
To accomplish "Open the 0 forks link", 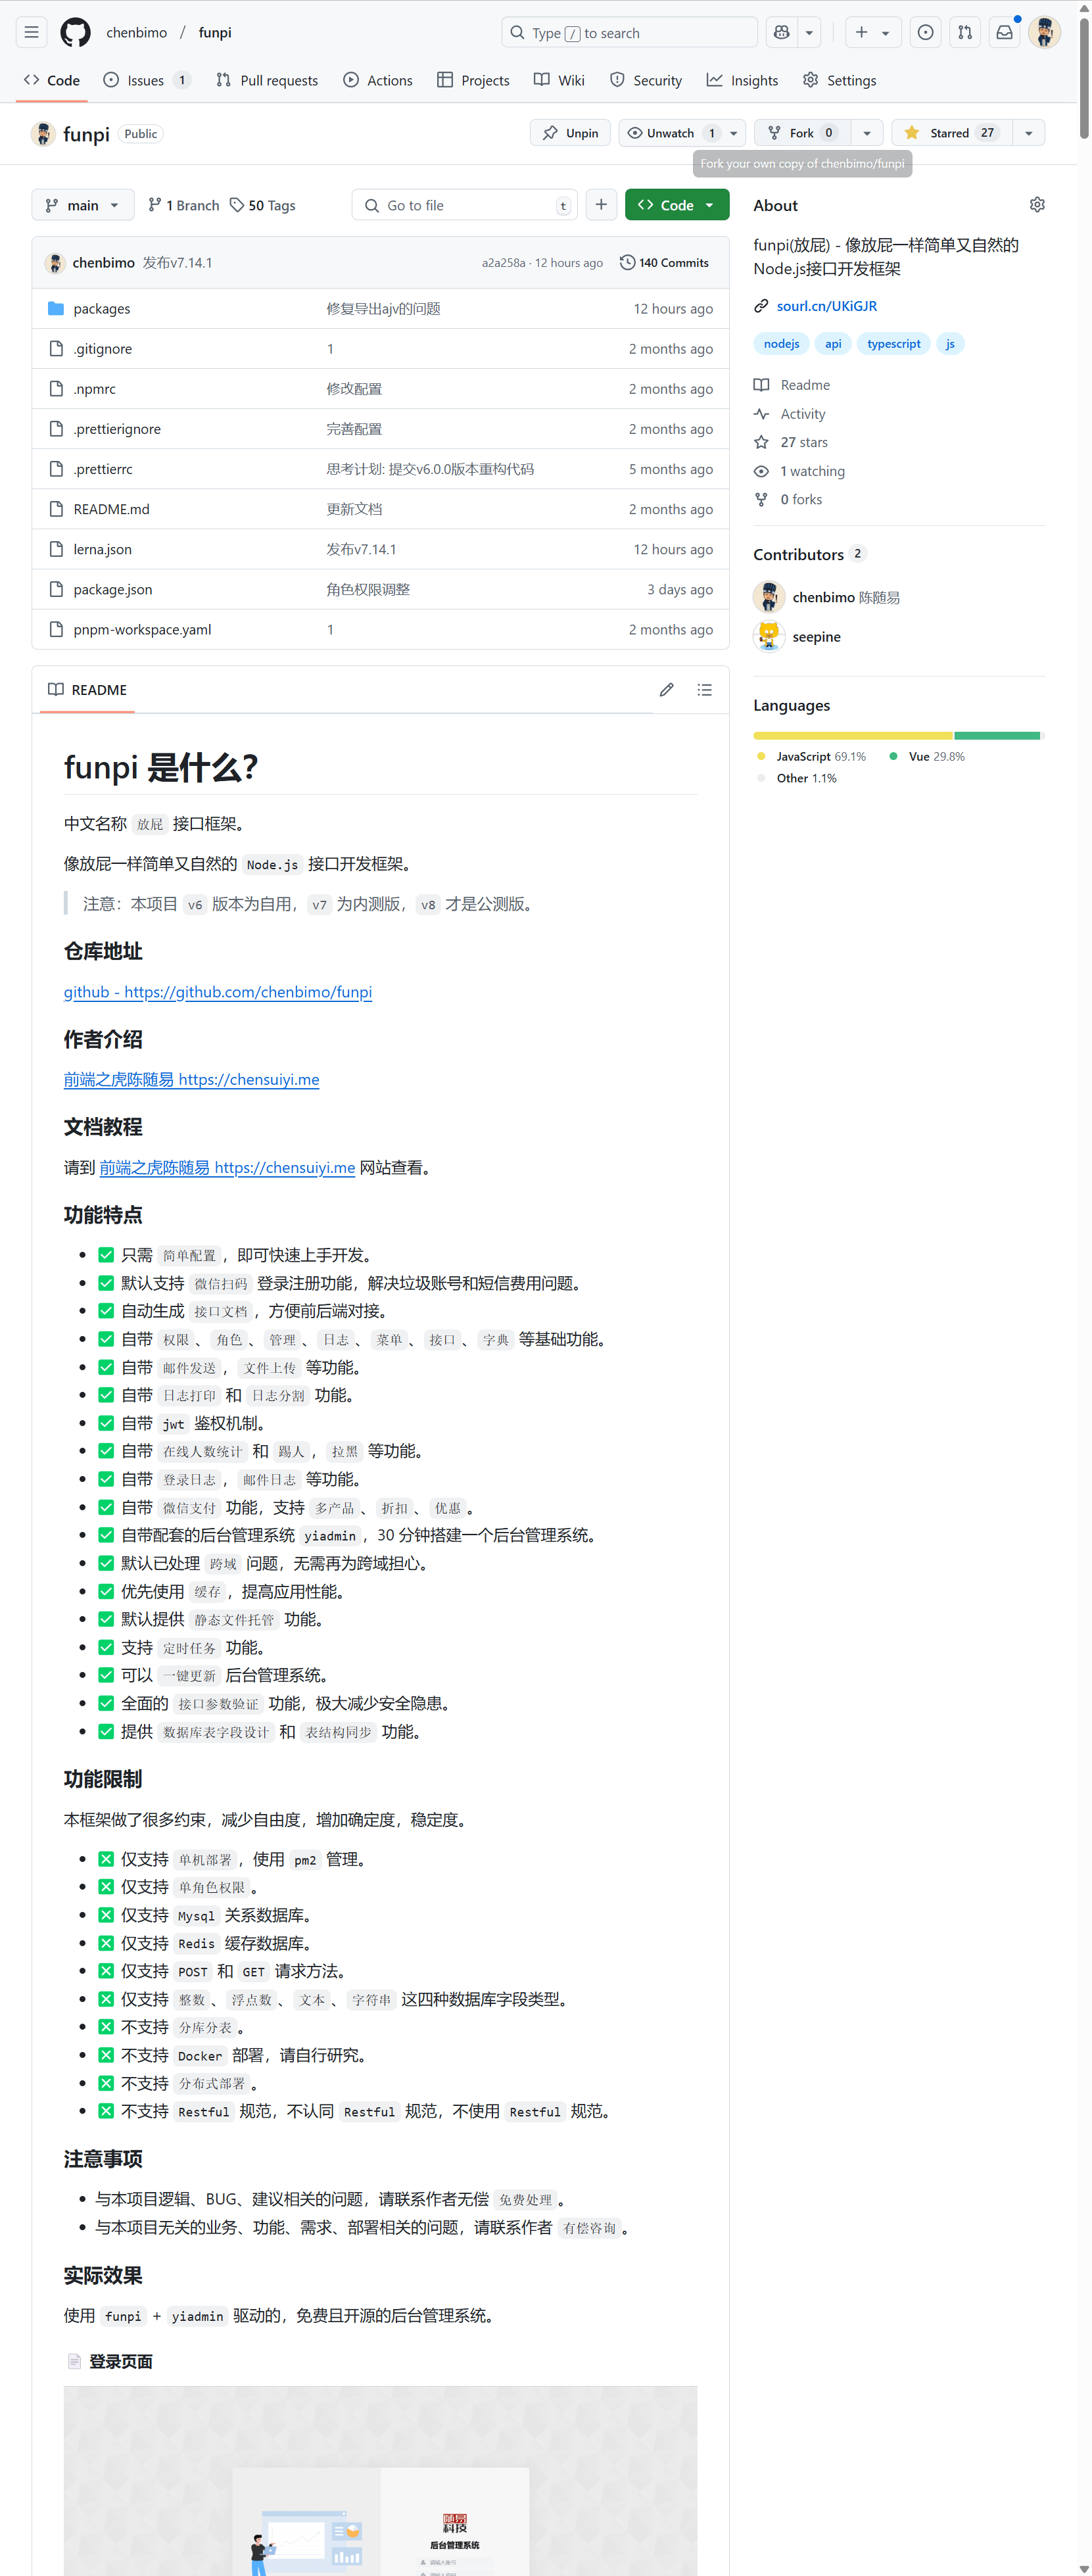I will [800, 499].
